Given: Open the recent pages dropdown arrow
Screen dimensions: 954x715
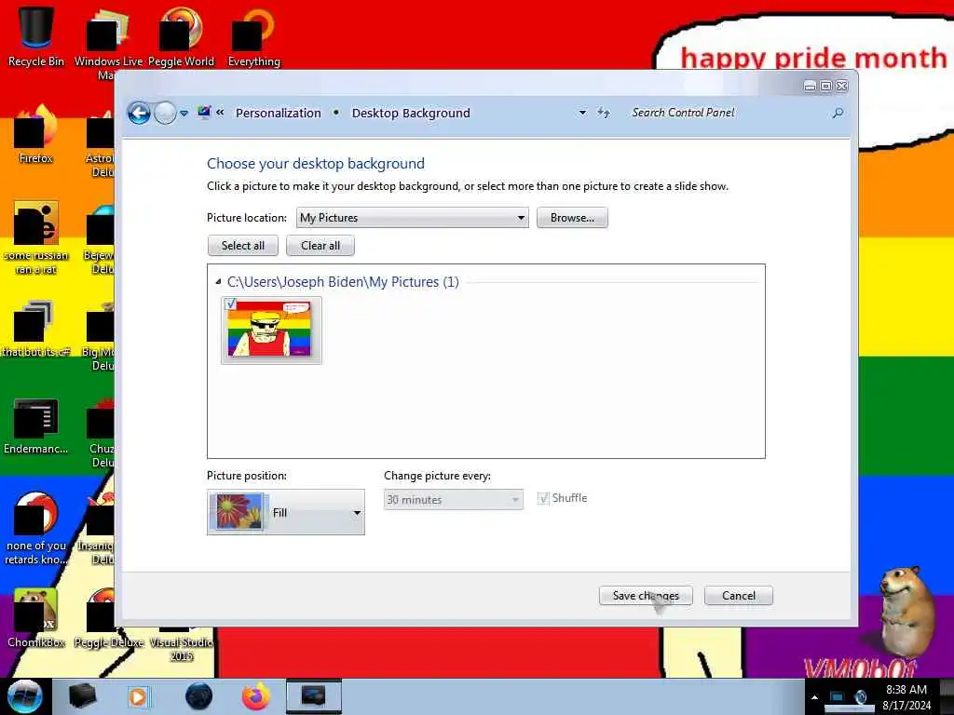Looking at the screenshot, I should click(184, 113).
